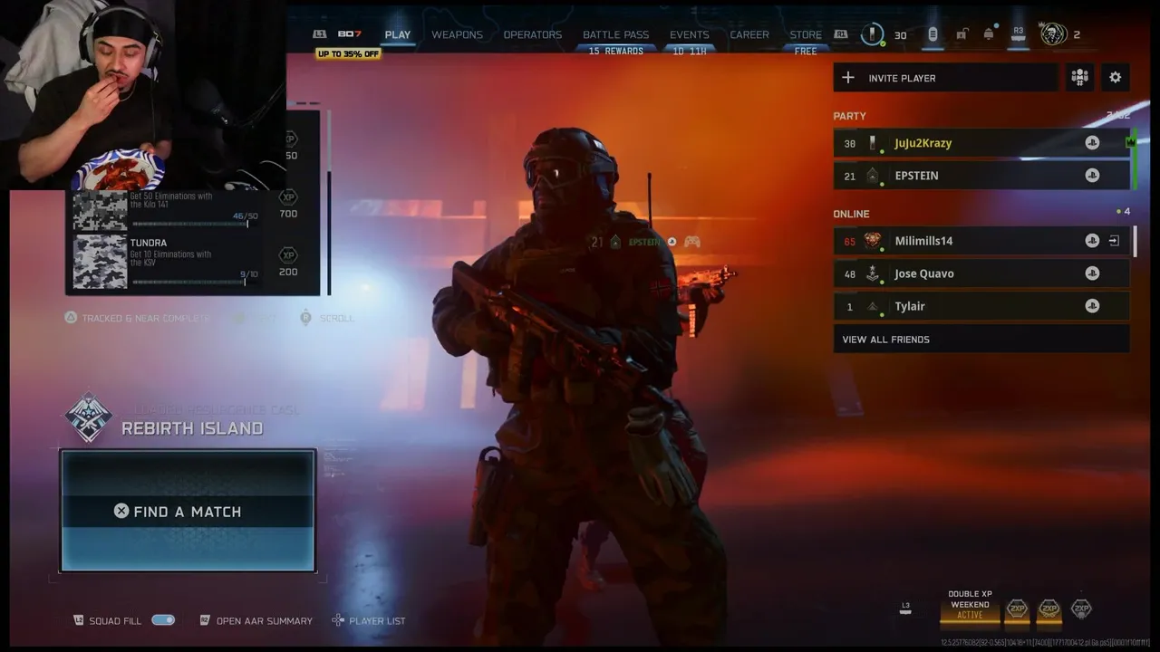Select online friend Tylair

click(x=981, y=306)
